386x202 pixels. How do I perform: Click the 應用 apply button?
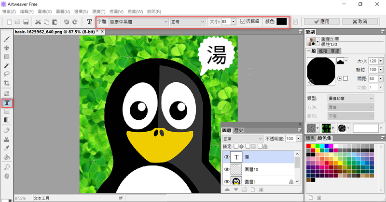(x=320, y=22)
